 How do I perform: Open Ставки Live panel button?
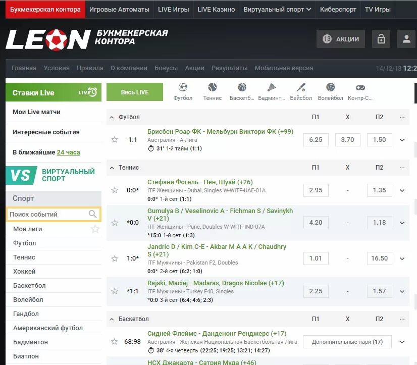pyautogui.click(x=54, y=92)
